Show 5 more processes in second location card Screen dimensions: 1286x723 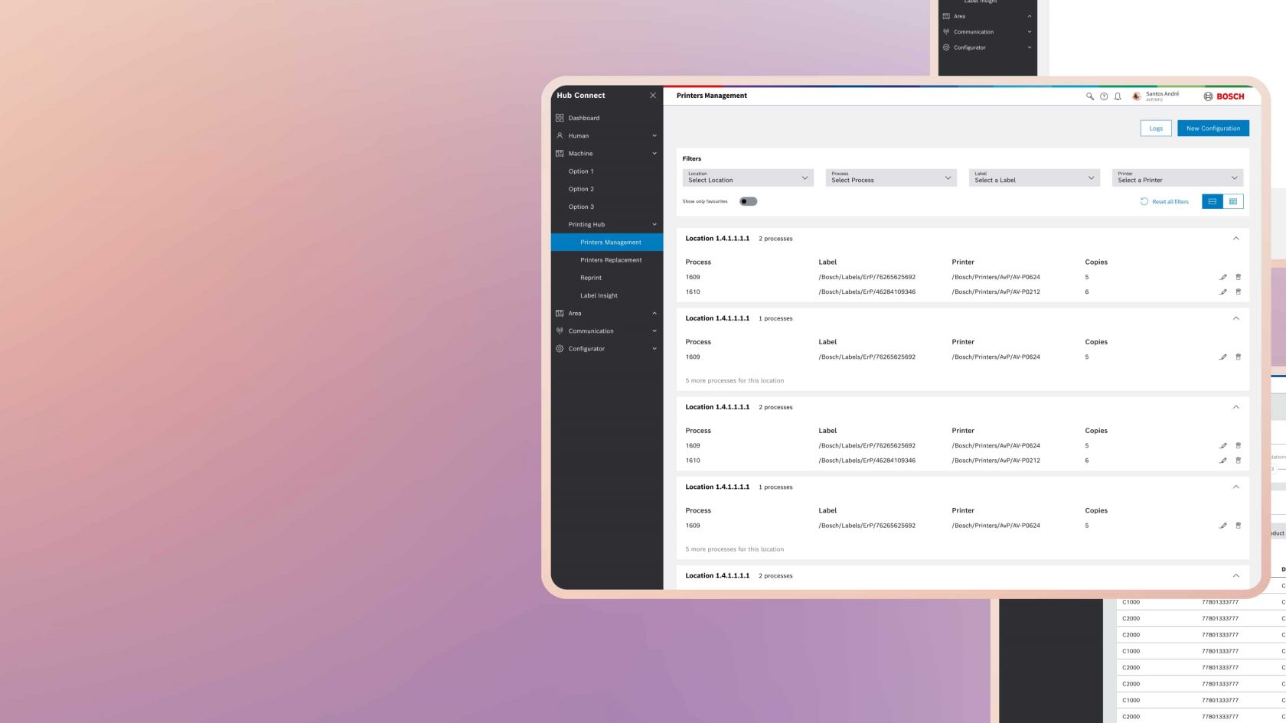(735, 380)
